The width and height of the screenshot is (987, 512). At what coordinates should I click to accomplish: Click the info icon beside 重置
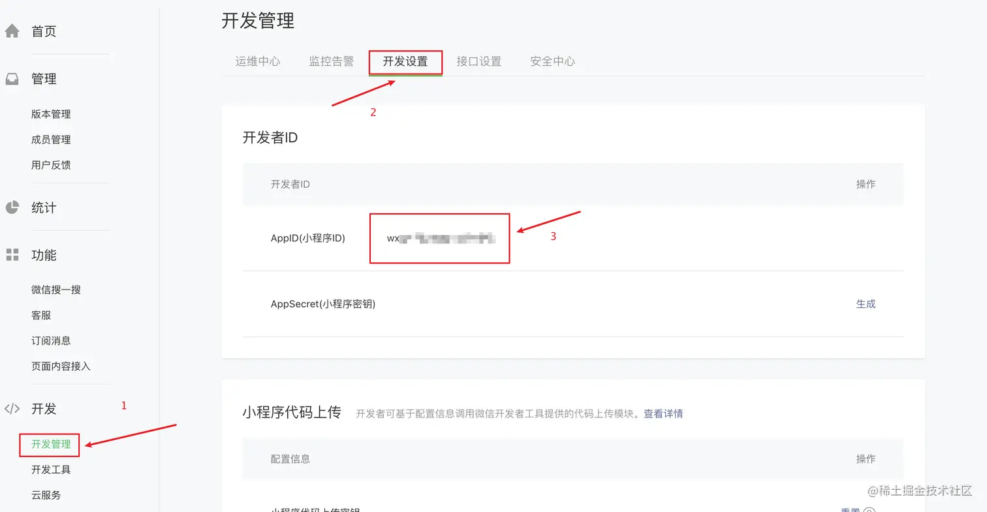point(870,510)
